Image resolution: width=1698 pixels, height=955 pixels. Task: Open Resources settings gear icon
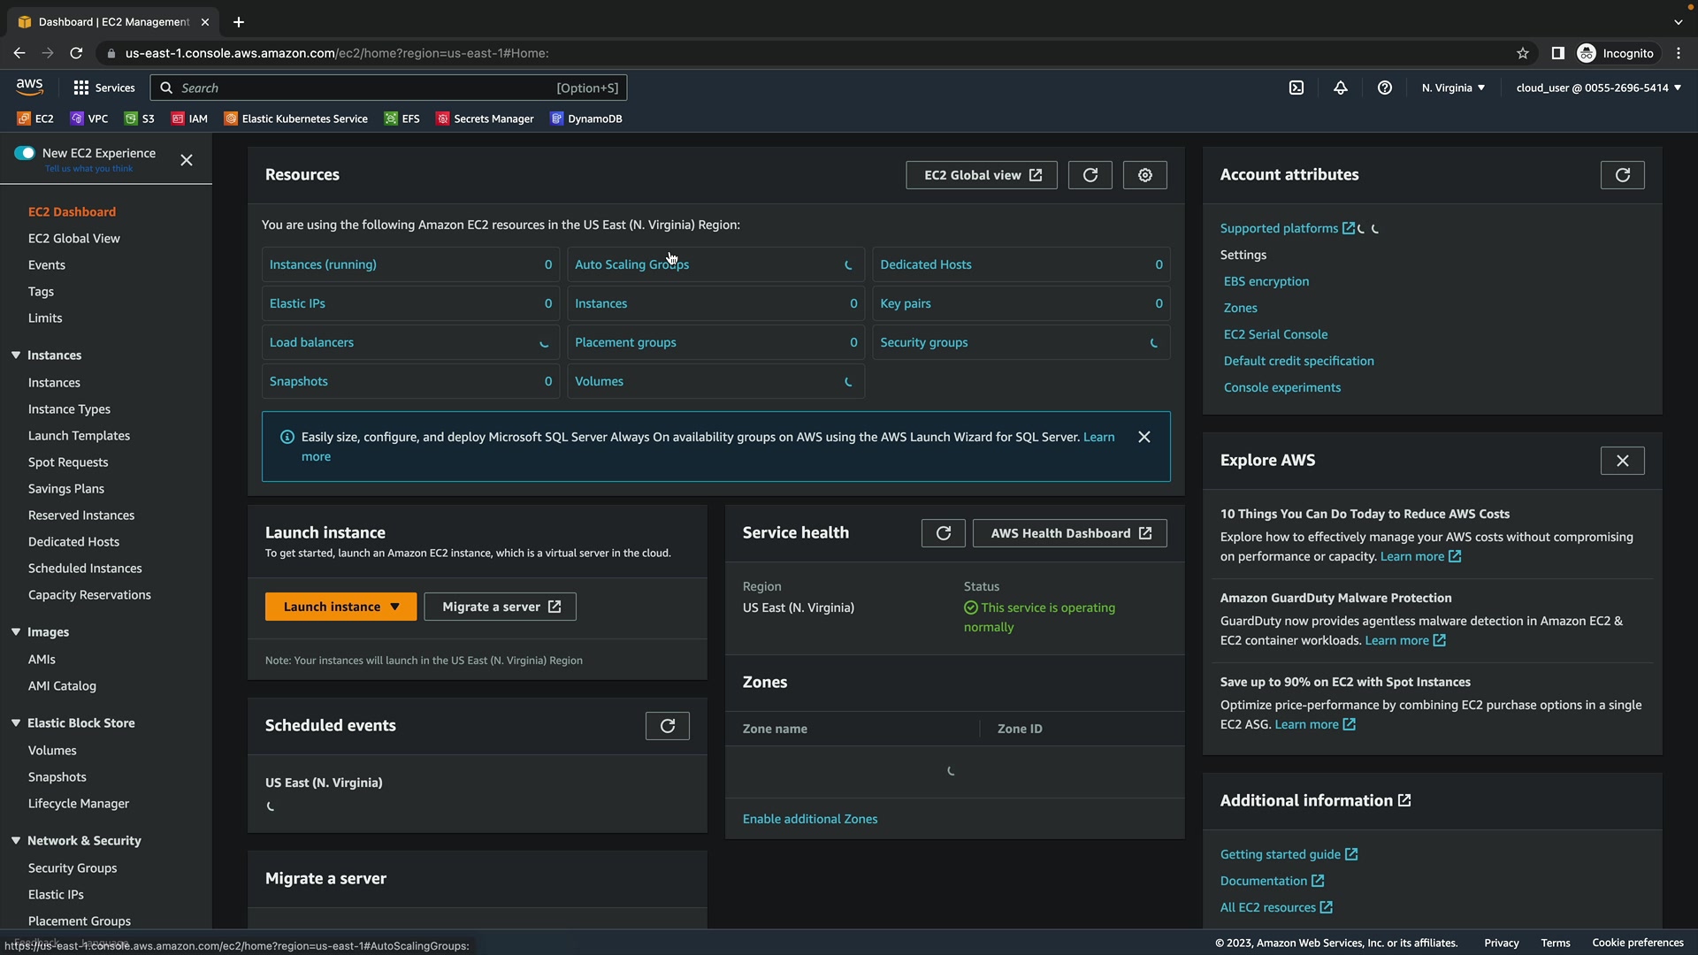click(x=1144, y=175)
